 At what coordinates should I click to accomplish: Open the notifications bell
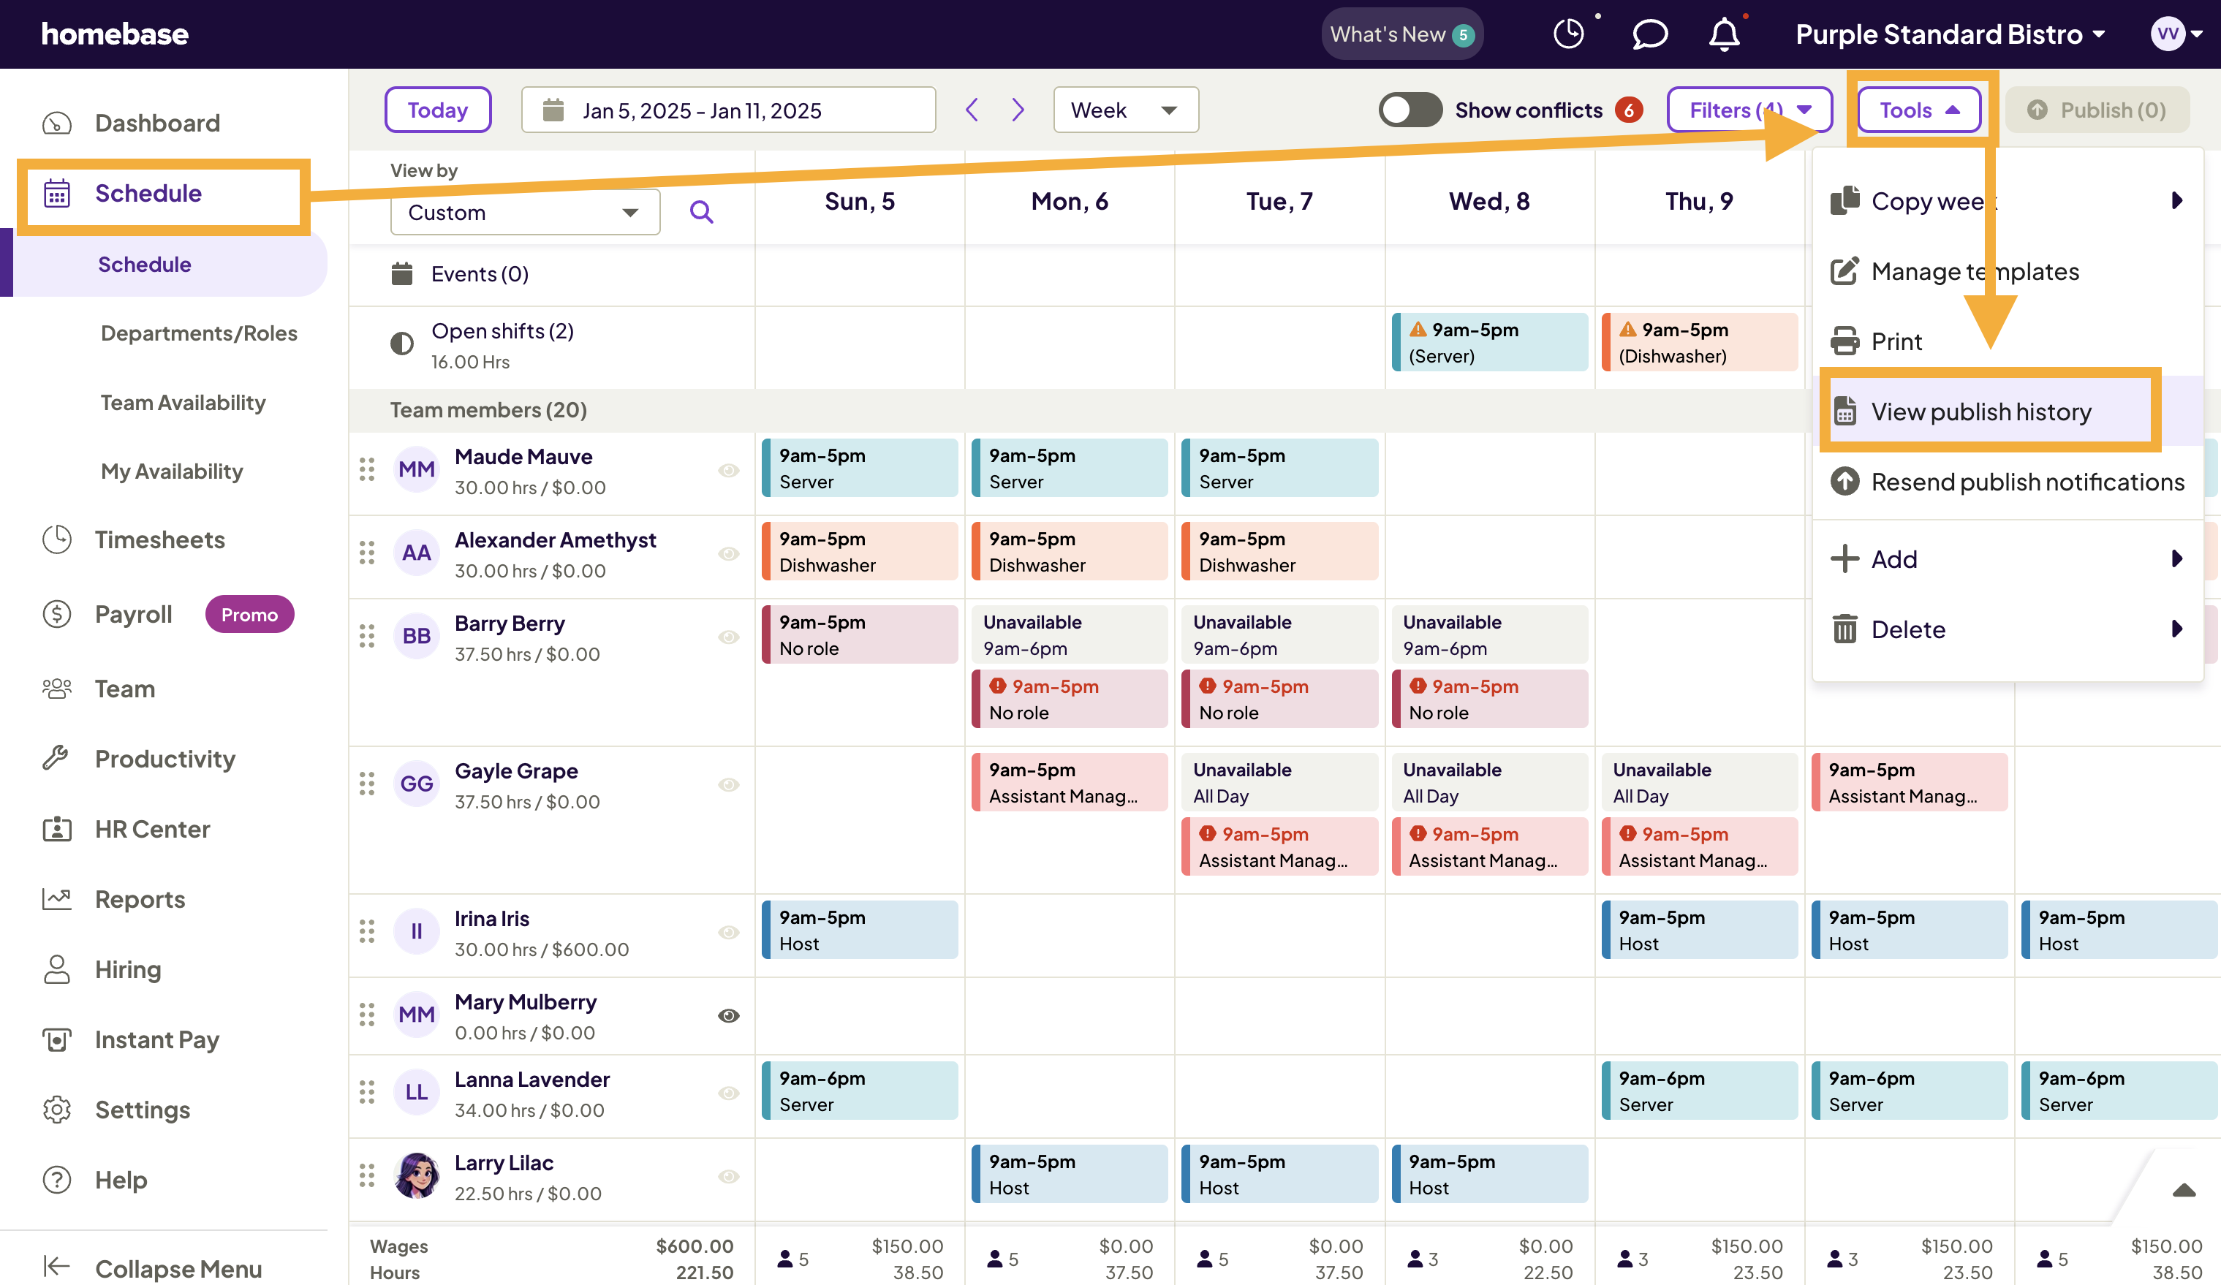[x=1725, y=34]
